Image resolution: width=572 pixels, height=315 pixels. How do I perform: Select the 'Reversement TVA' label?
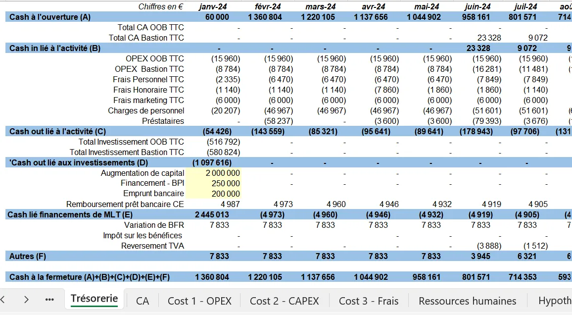(152, 246)
